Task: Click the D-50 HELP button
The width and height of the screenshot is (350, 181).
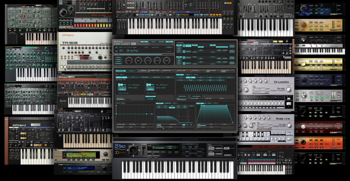Action: coord(170,152)
